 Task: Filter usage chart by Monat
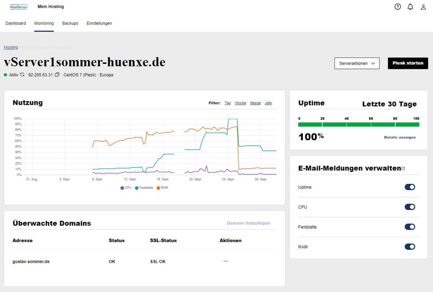(255, 103)
